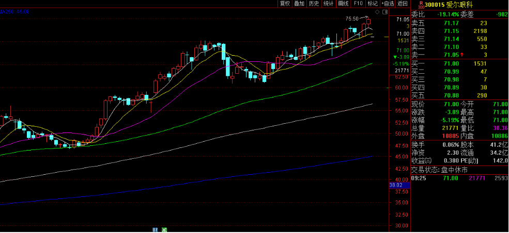
Task: Click the 返回 back button
Action: coord(403,3)
